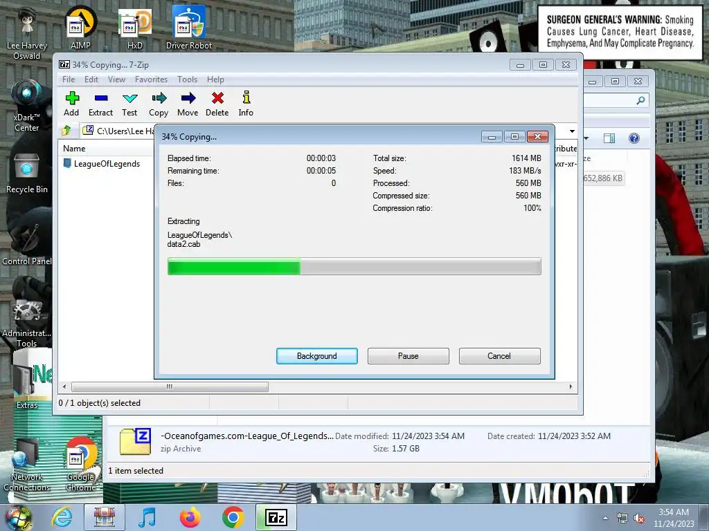
Task: Click the '652,886 KB' size cell in Explorer
Action: (x=603, y=178)
